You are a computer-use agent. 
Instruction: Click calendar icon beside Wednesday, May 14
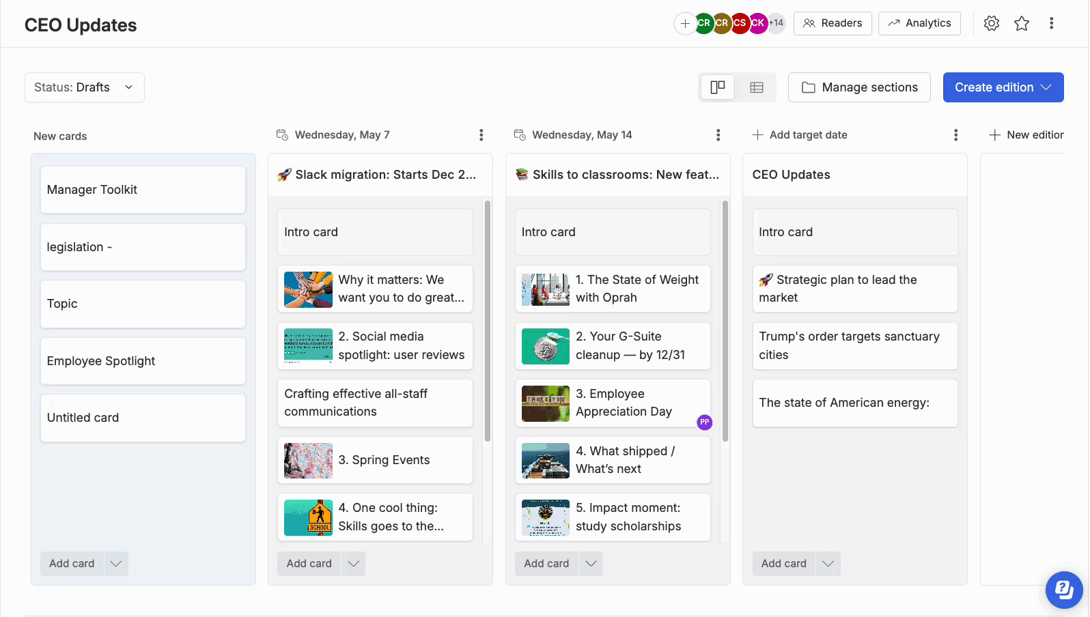pyautogui.click(x=520, y=135)
